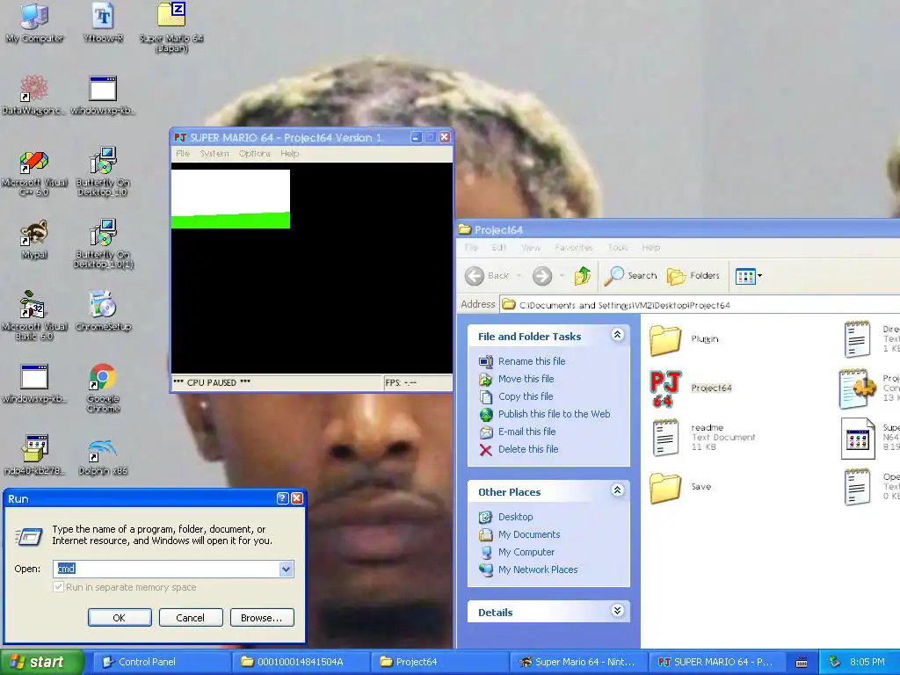This screenshot has width=900, height=675.
Task: Open the Explorer Favorites menu
Action: 573,247
